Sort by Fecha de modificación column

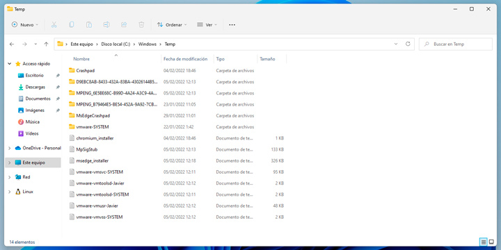(185, 59)
